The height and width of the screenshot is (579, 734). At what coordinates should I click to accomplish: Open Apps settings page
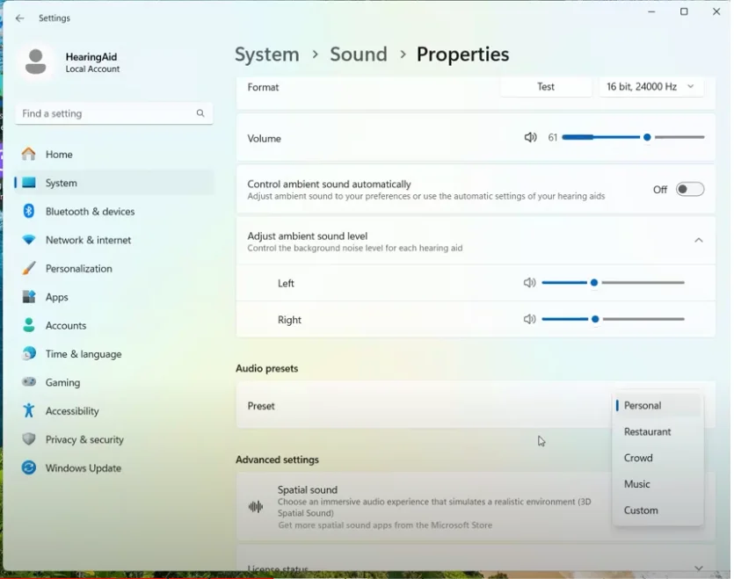[x=114, y=297]
